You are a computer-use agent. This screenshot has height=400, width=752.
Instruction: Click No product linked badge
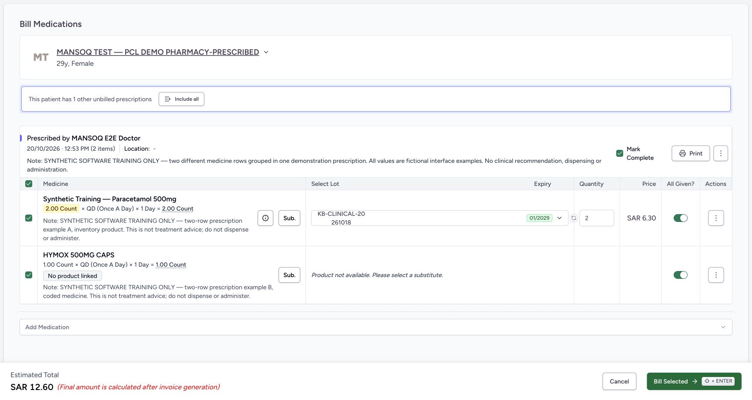click(x=72, y=276)
